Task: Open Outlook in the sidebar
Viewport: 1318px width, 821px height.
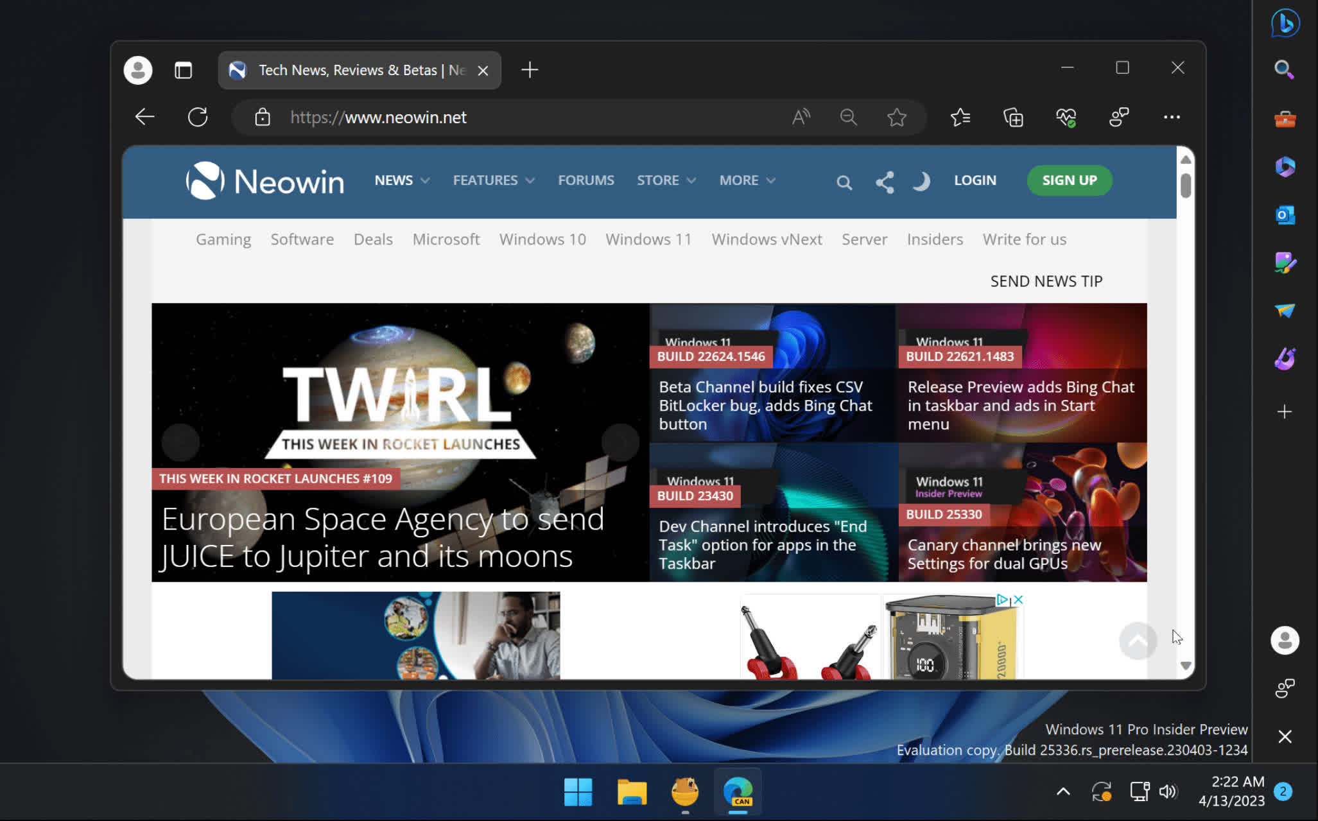Action: coord(1285,215)
